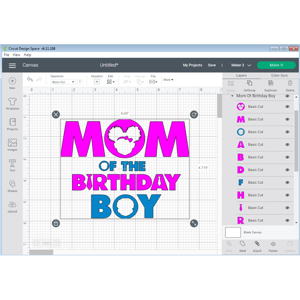Open the Maker 3 machine selector
Screen dimensions: 300x300
coord(240,65)
